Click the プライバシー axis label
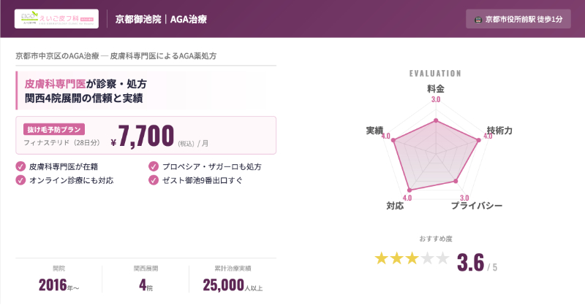 pos(476,206)
